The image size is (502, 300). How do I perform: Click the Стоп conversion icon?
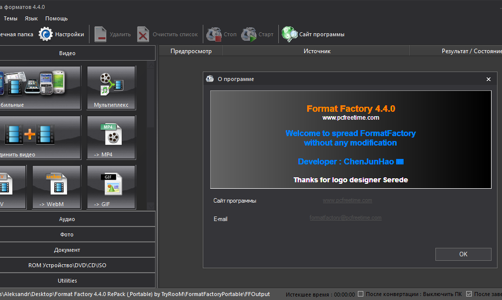coord(214,34)
